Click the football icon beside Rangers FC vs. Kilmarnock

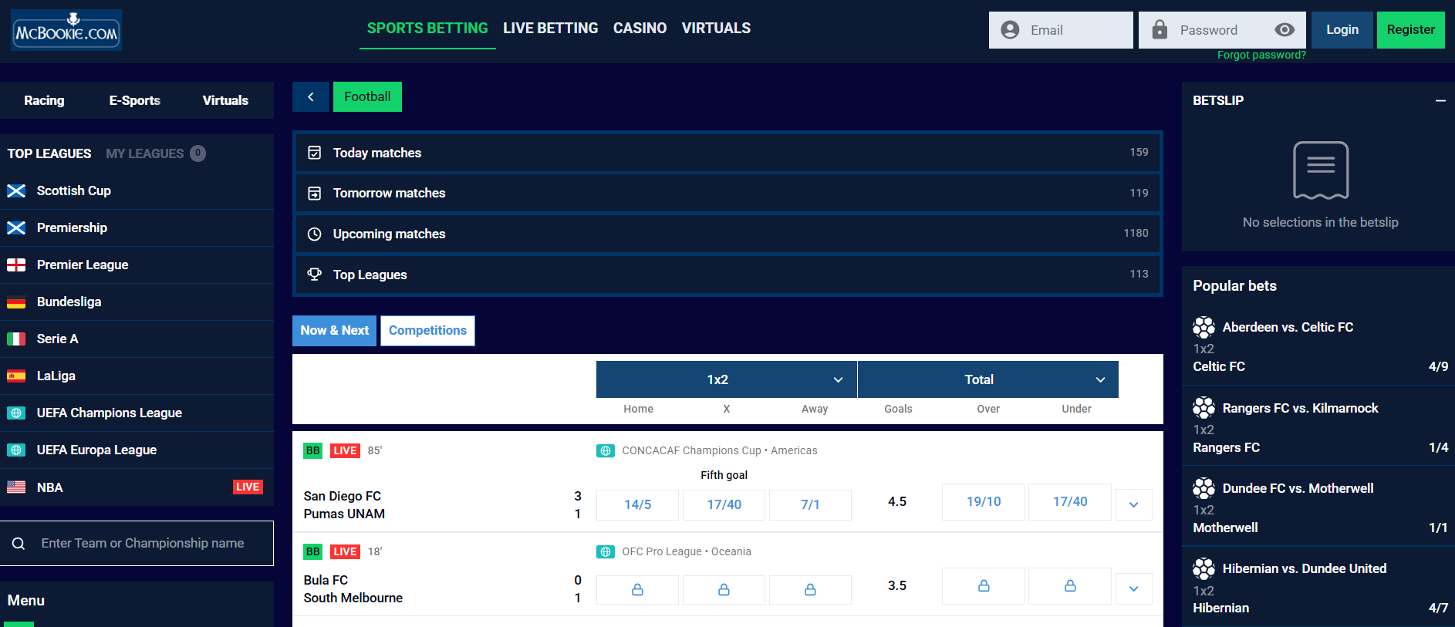coord(1203,408)
